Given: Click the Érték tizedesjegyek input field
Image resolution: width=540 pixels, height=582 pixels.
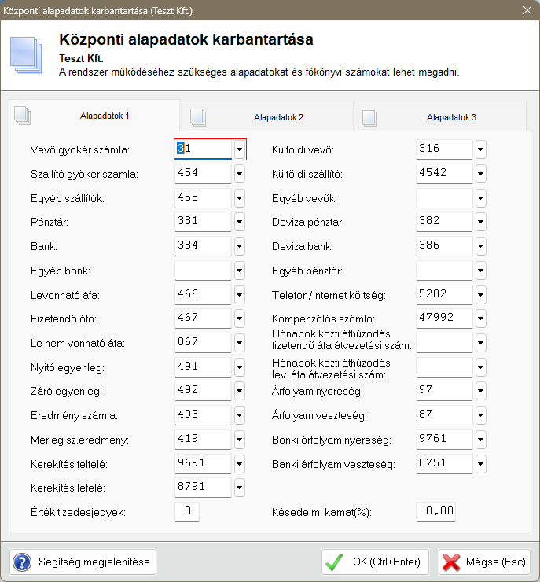Looking at the screenshot, I should point(187,512).
